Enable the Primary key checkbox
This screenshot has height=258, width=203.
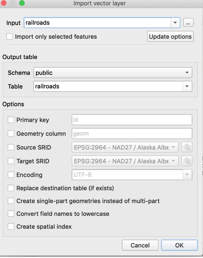point(11,120)
